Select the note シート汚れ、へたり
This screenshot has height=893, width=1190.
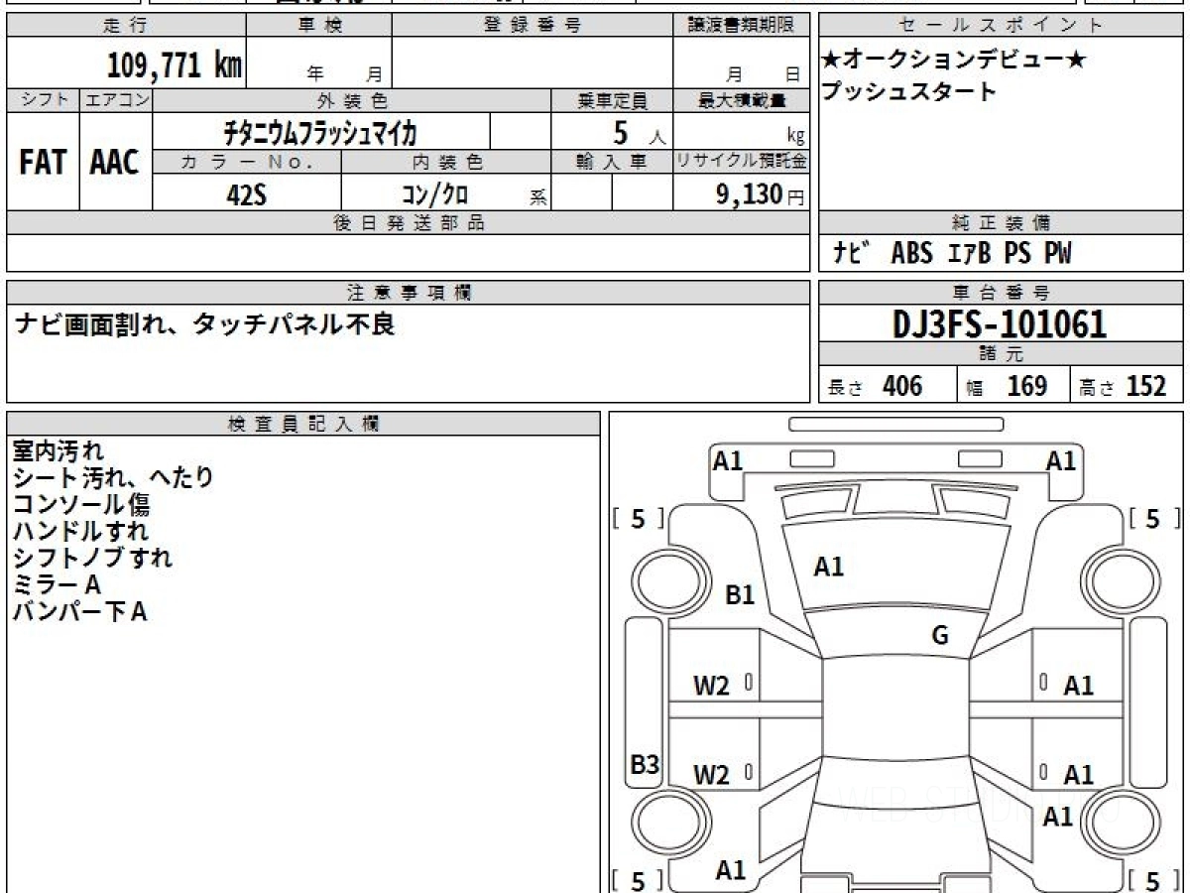(x=113, y=477)
